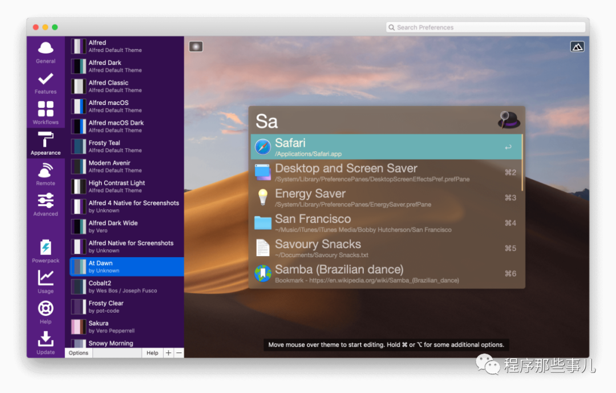Click the return arrow on Safari row
616x393 pixels.
pos(508,147)
